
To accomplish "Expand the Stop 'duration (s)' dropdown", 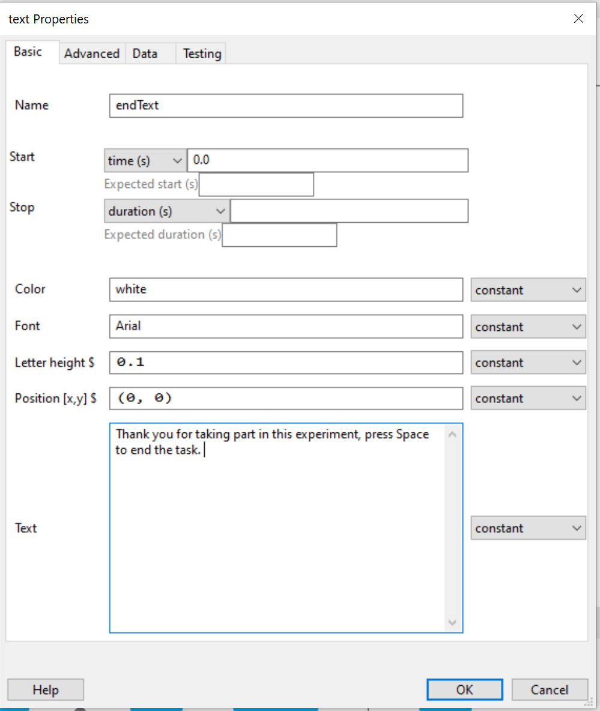I will tap(166, 211).
